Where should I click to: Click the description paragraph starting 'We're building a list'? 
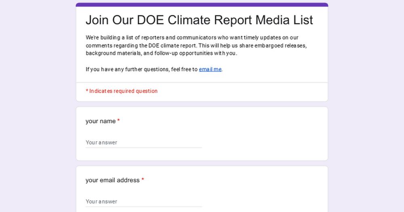196,45
